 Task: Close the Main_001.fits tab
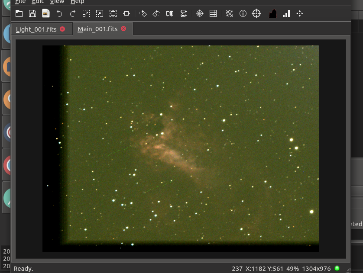[123, 29]
